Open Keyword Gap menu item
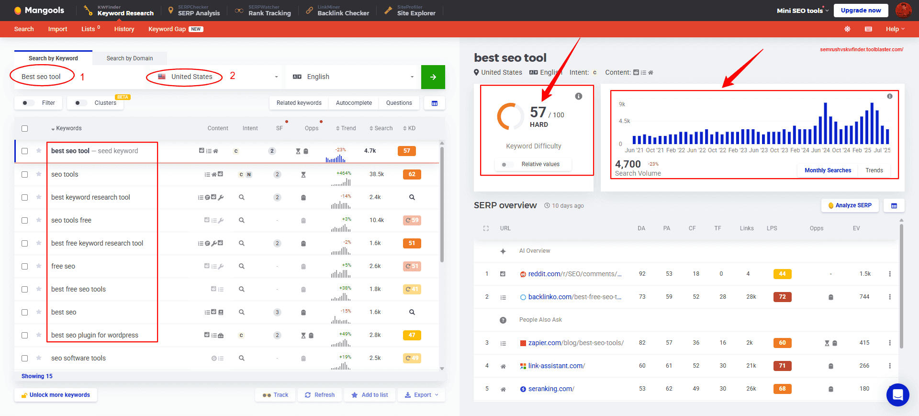Screen dimensions: 919x416 click(x=176, y=29)
